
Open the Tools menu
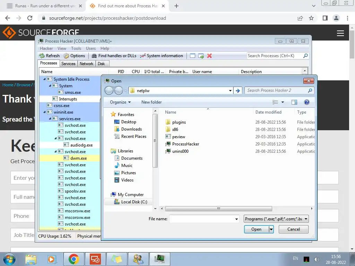tap(76, 48)
